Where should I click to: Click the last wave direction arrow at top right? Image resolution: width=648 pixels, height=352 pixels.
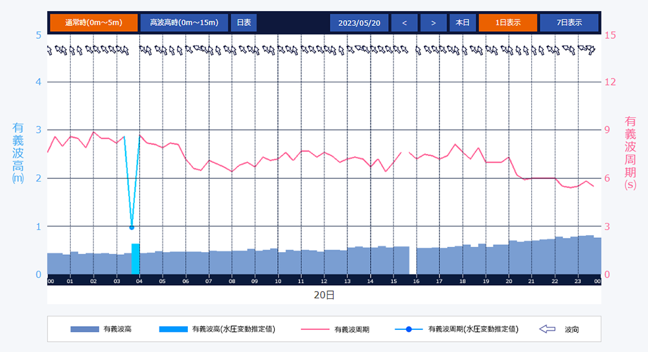click(590, 49)
